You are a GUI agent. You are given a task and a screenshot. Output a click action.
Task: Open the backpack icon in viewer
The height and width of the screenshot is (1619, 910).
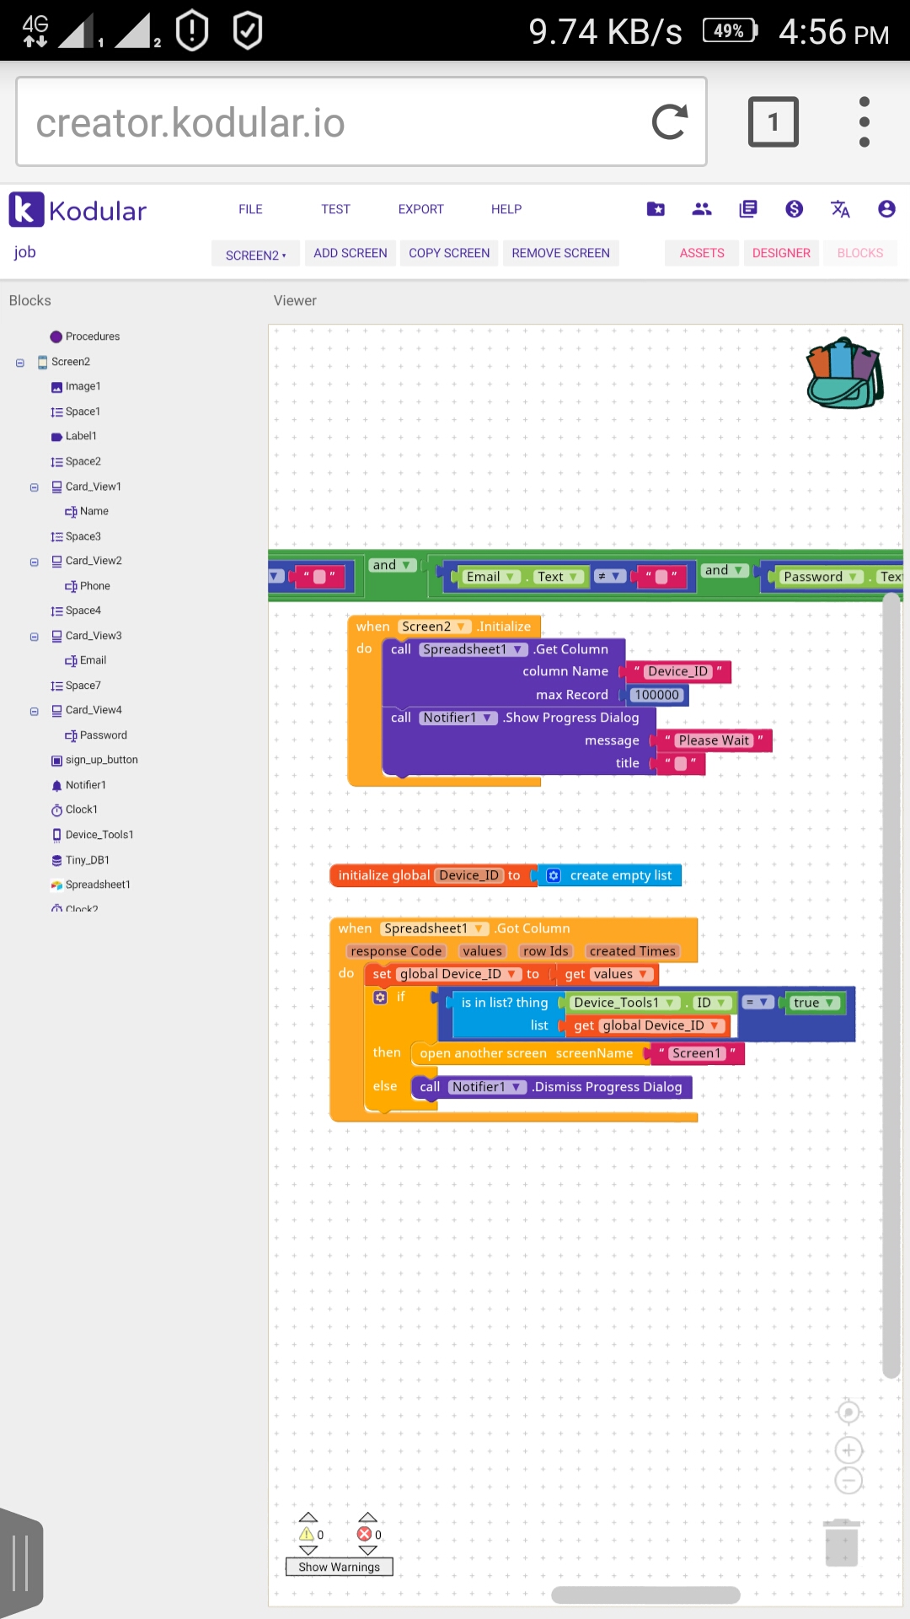(x=845, y=374)
